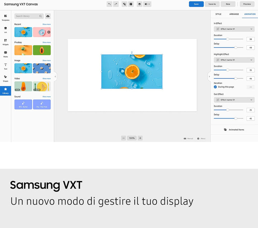Select the Pixabay papaya thumbnail

(42, 50)
